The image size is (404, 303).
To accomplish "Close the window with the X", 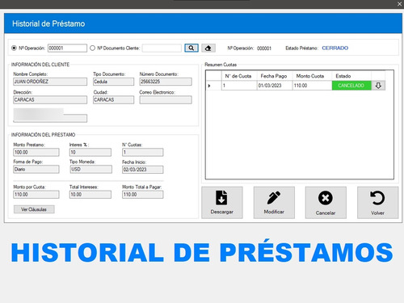I will (399, 4).
